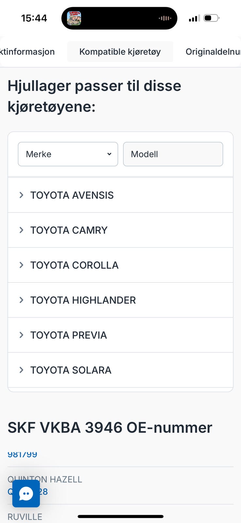This screenshot has height=523, width=241.
Task: Expand the TOYOTA SOLARA row
Action: point(120,370)
